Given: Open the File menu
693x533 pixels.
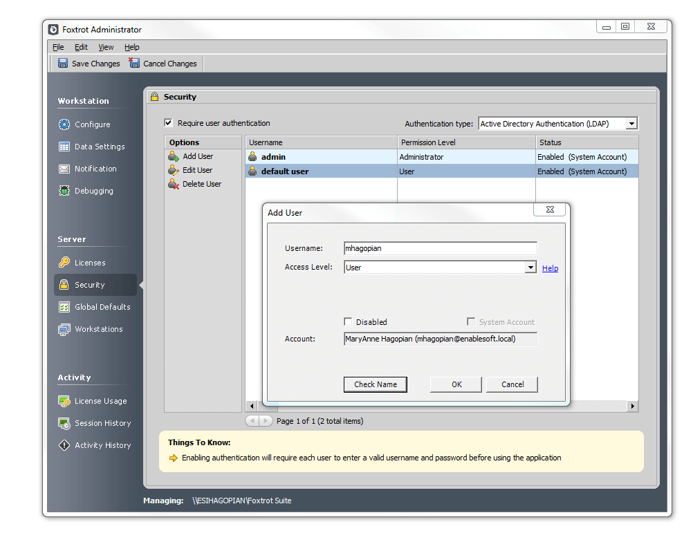Looking at the screenshot, I should click(x=58, y=47).
